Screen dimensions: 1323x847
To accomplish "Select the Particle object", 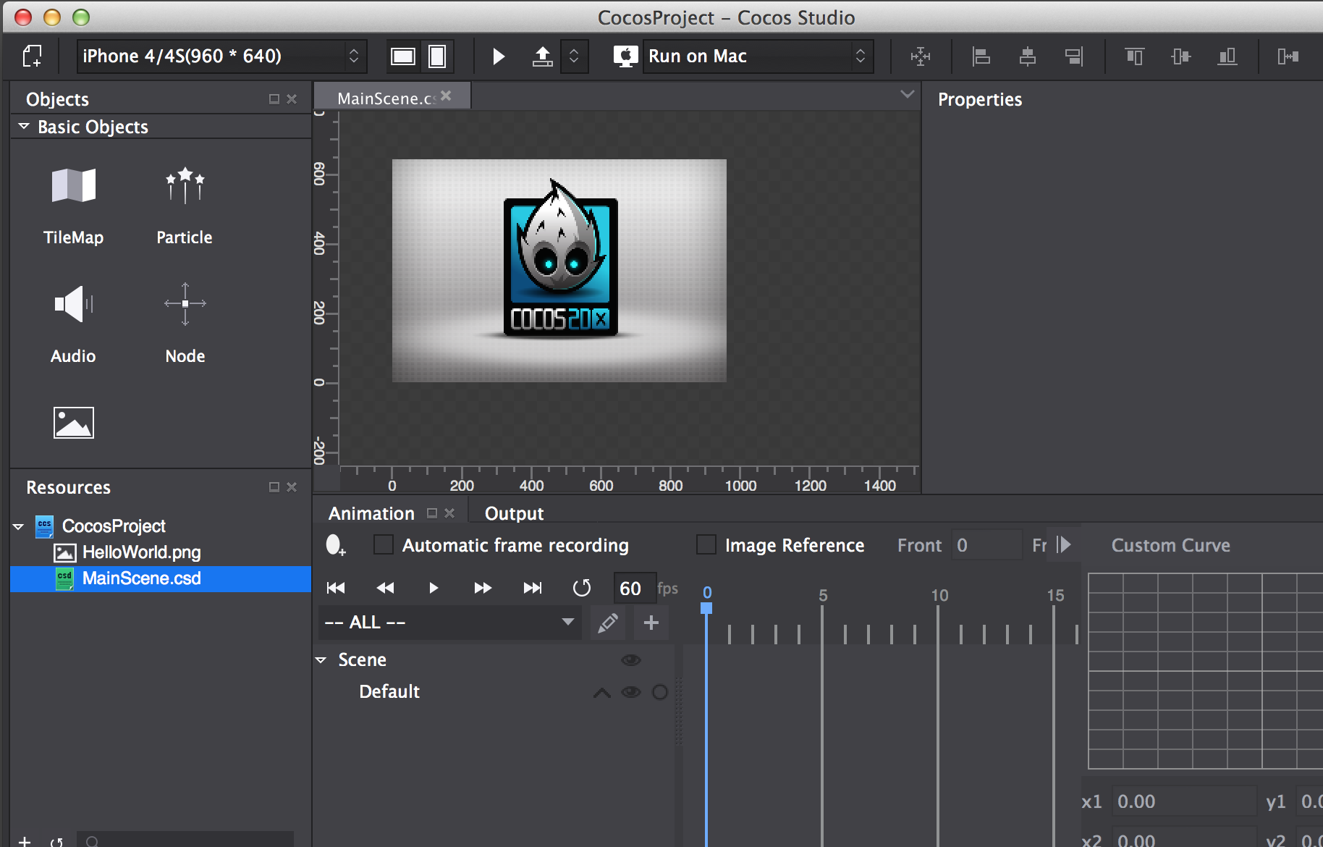I will [x=185, y=205].
